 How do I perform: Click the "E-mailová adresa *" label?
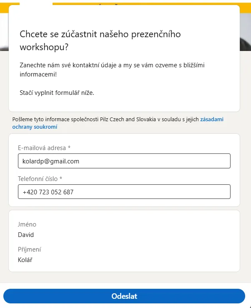point(44,148)
